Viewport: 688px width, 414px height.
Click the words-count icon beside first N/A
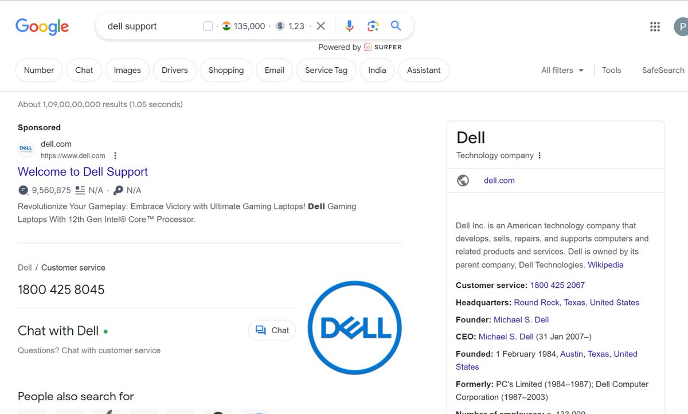(x=81, y=190)
